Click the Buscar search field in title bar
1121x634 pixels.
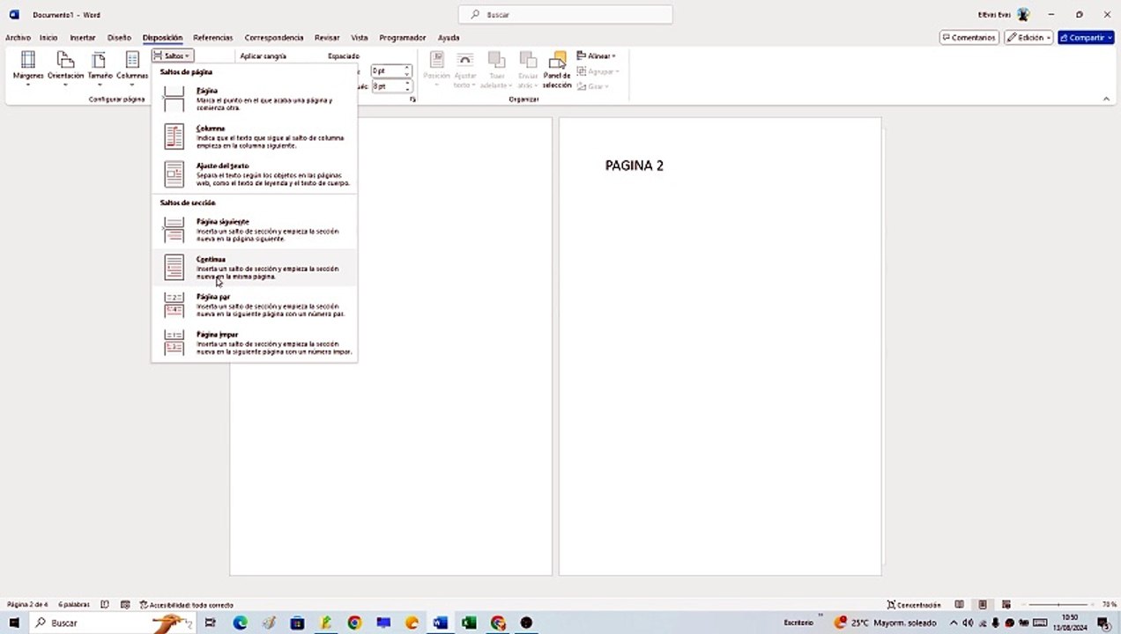(x=565, y=15)
